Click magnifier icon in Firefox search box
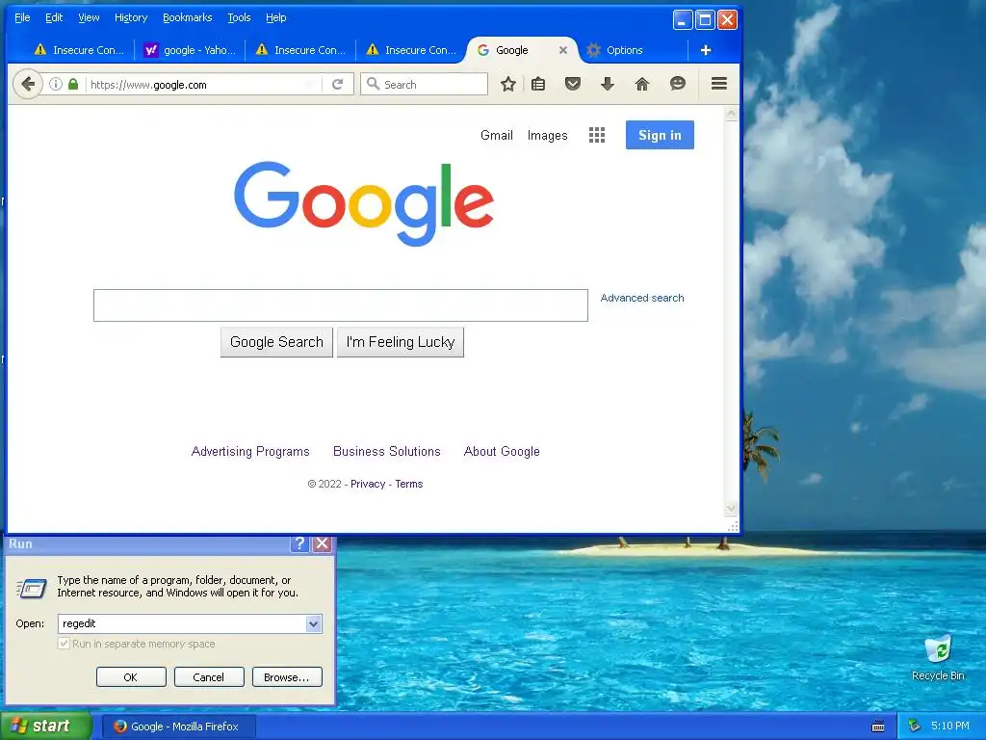The width and height of the screenshot is (986, 740). (x=373, y=84)
